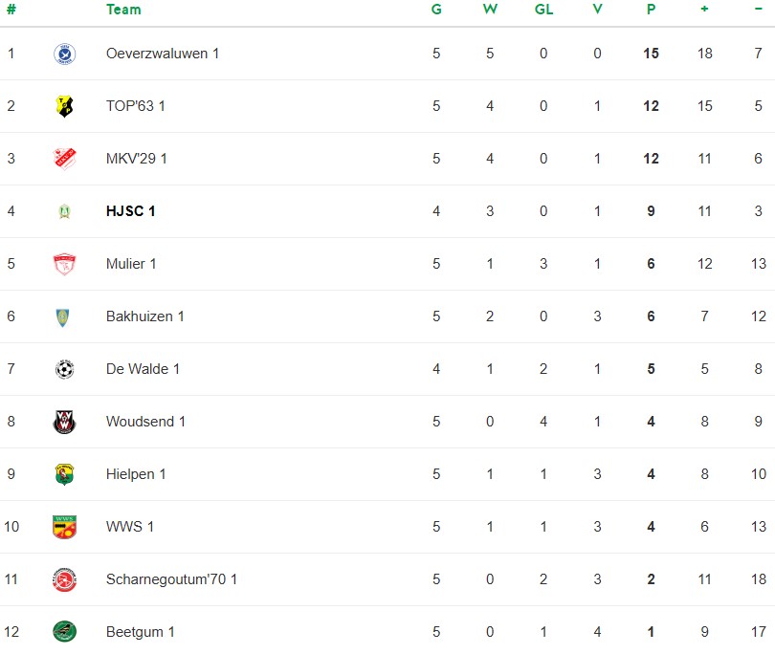Click the MKV'29 club logo

click(x=64, y=159)
